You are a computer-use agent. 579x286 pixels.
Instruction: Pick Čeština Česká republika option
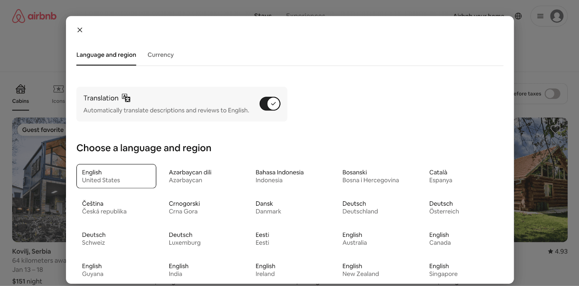pyautogui.click(x=104, y=208)
